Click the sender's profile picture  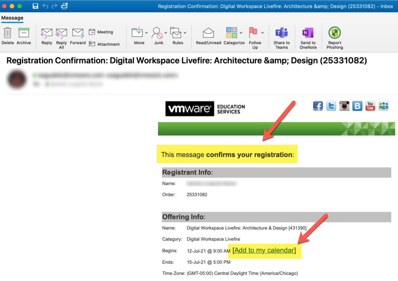[x=17, y=79]
